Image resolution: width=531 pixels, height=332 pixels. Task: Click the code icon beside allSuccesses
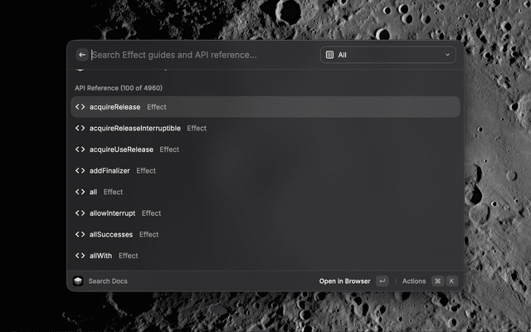80,234
